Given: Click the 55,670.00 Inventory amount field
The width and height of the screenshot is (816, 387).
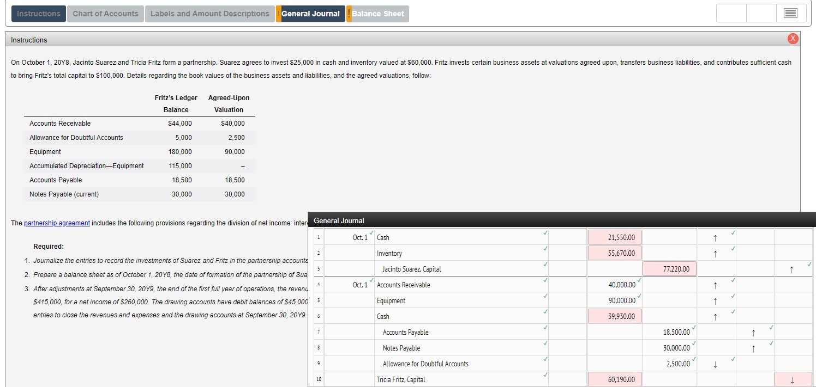Looking at the screenshot, I should pyautogui.click(x=615, y=253).
